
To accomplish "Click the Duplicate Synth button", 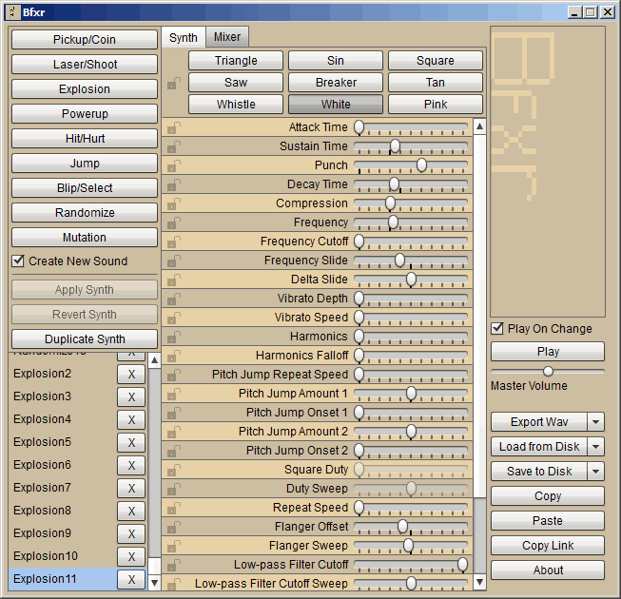I will pos(85,338).
